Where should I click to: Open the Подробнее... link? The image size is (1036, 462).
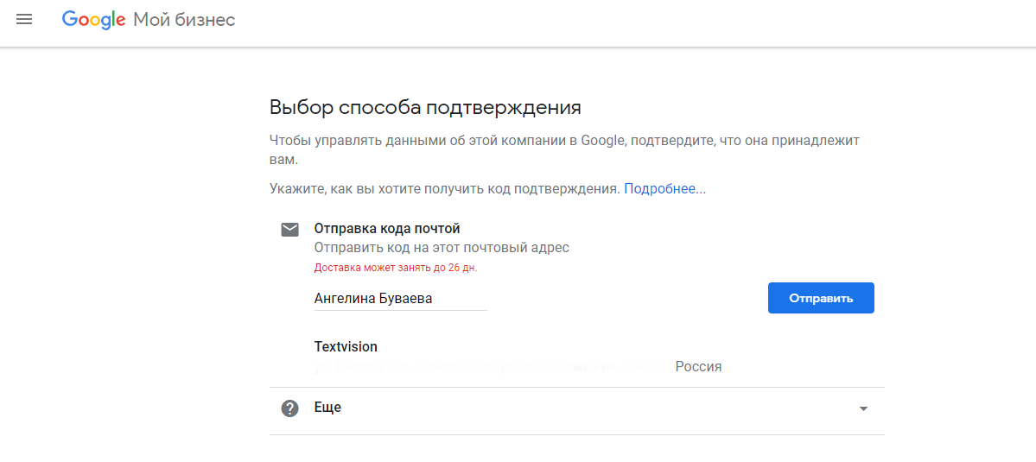664,188
